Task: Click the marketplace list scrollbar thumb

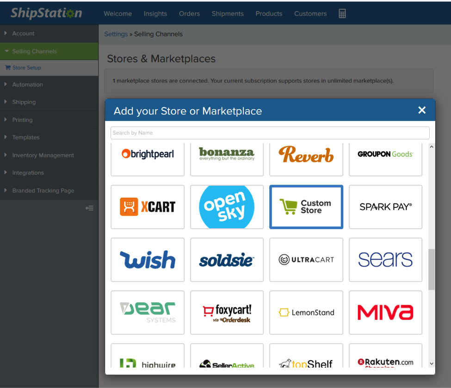Action: pos(432,269)
